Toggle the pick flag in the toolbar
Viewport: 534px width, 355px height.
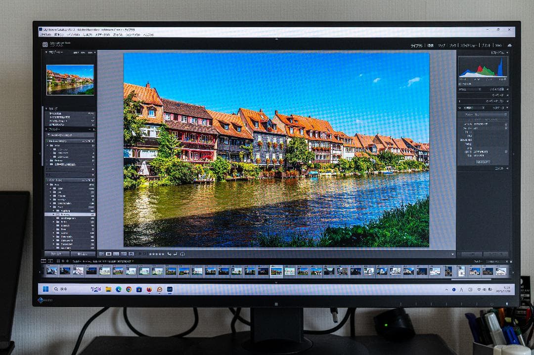[140, 254]
